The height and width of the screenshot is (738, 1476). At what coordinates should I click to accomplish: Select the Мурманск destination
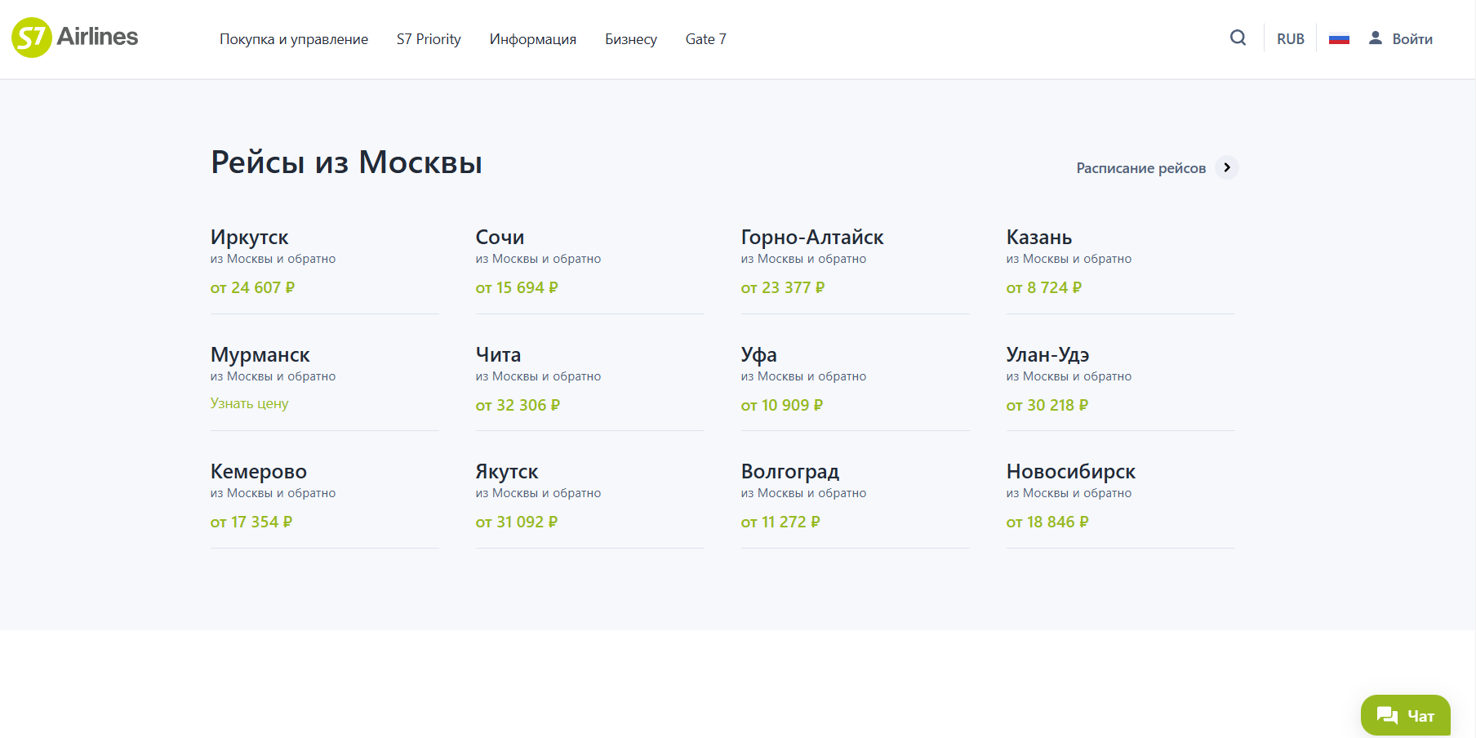[260, 355]
